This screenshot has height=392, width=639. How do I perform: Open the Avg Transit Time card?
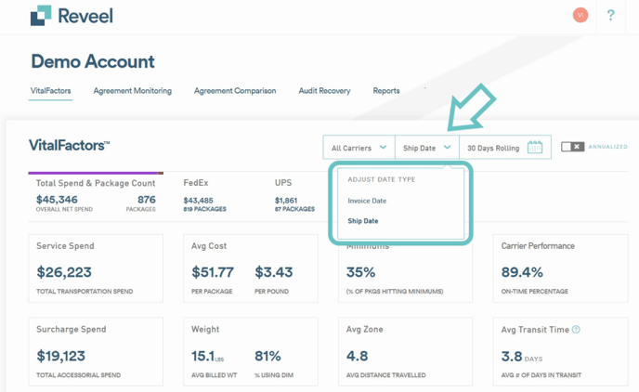[x=560, y=352]
